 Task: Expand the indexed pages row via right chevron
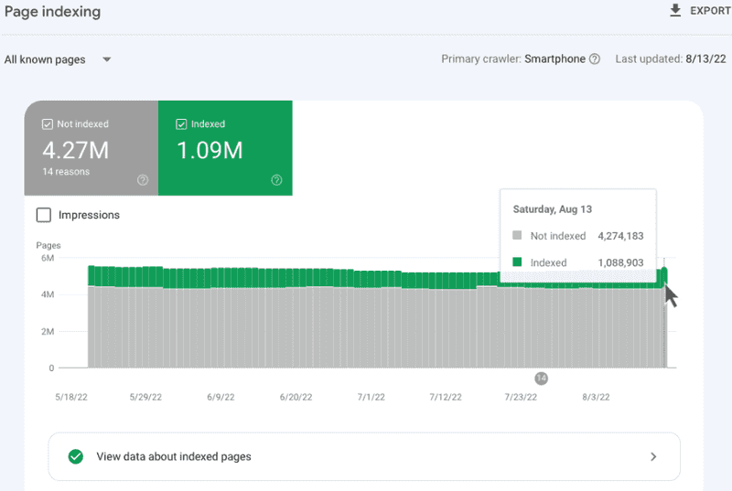tap(653, 456)
